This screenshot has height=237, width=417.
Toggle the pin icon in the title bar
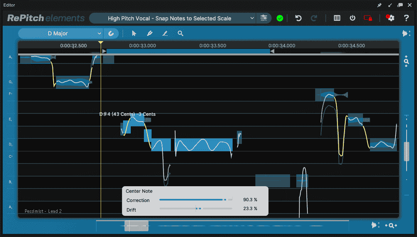point(379,5)
